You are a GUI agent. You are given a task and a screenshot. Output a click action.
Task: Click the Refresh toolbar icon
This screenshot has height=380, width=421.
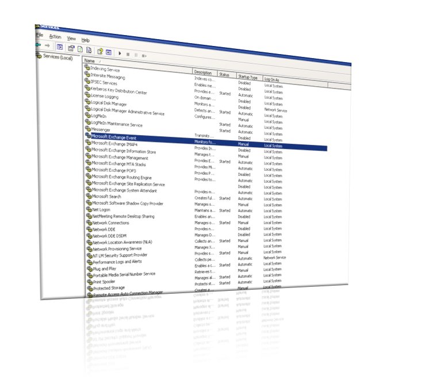click(80, 49)
